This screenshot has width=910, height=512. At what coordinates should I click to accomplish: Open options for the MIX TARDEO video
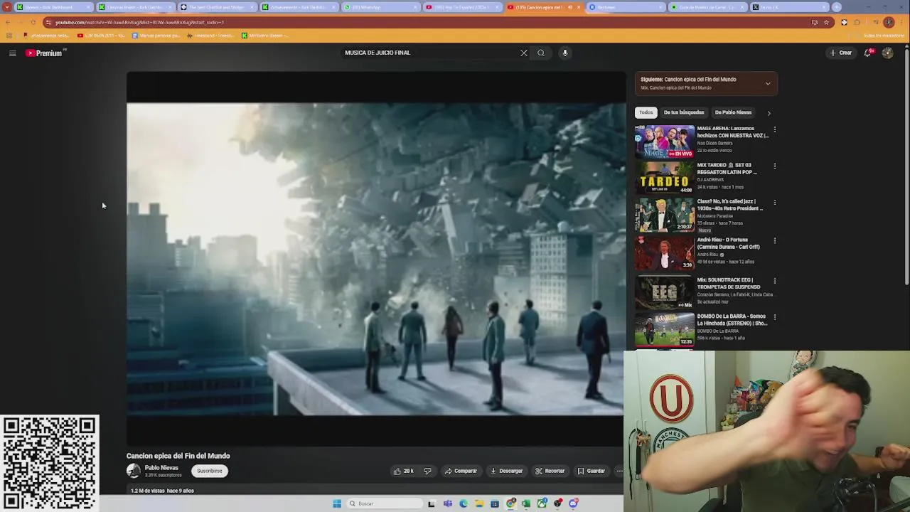click(775, 166)
